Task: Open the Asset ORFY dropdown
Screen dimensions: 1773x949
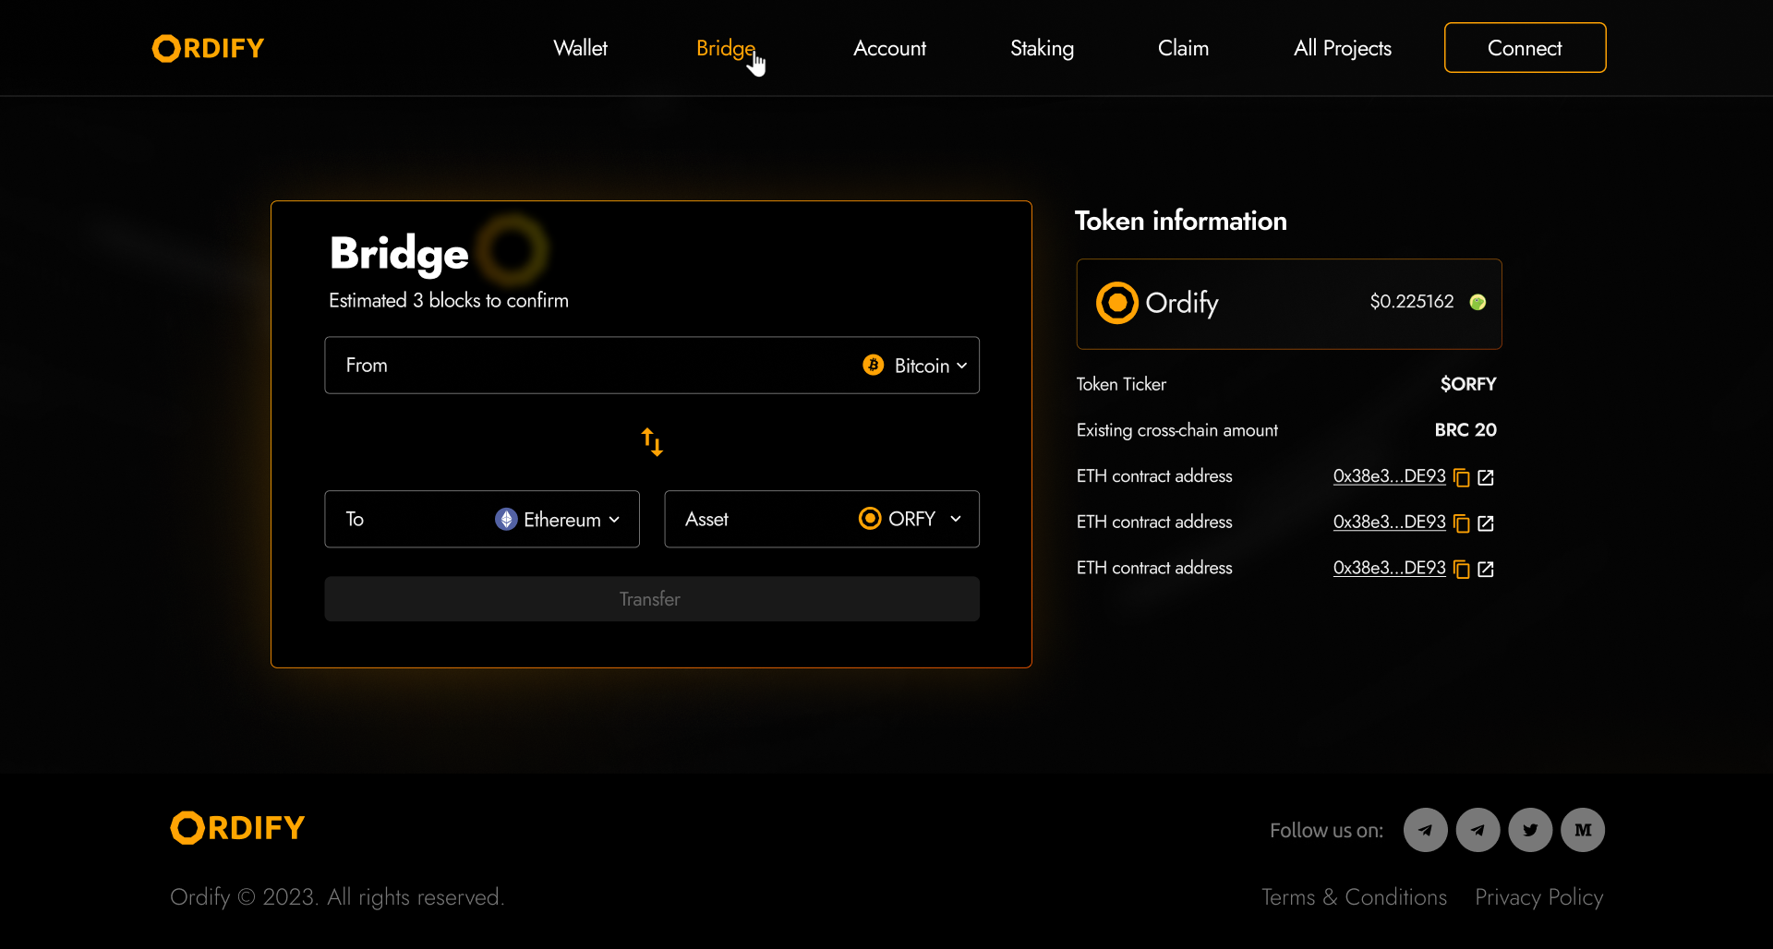Action: 910,519
